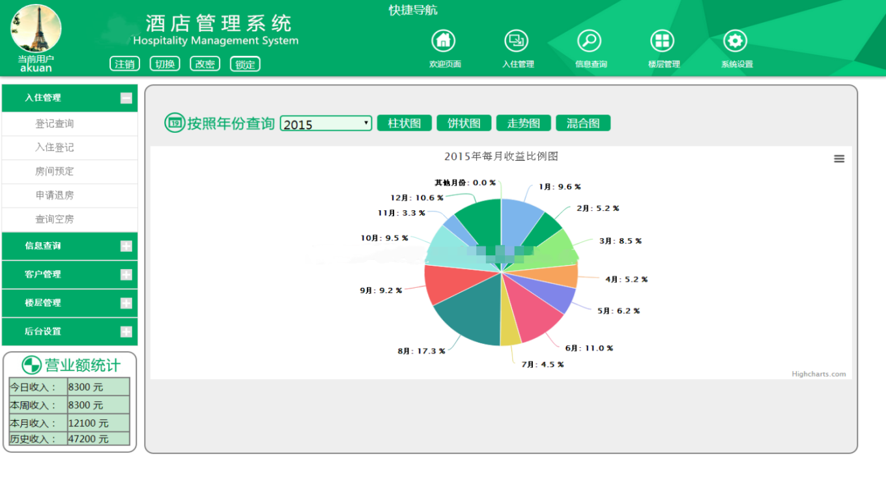This screenshot has height=480, width=886.
Task: Click the 注销 logout button
Action: pyautogui.click(x=124, y=64)
